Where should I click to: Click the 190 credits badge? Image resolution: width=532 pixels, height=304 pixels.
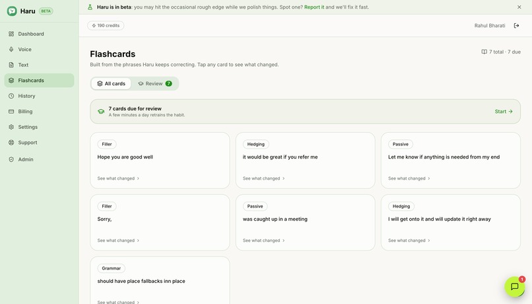[x=106, y=26]
